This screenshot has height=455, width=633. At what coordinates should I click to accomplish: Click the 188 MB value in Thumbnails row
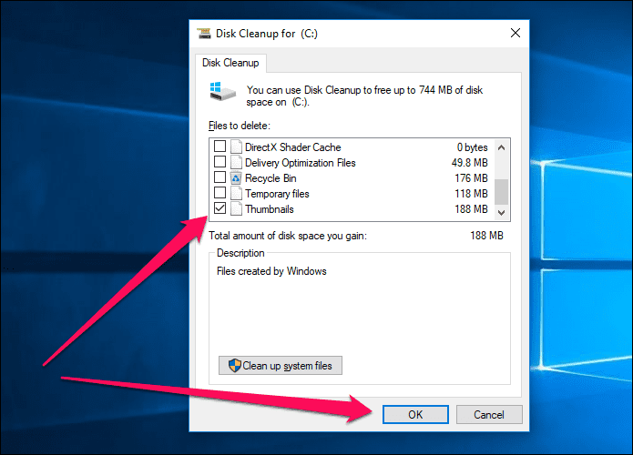click(x=471, y=209)
